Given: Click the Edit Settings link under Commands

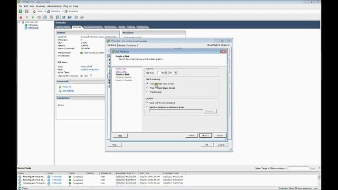Looking at the screenshot, I should tap(68, 91).
